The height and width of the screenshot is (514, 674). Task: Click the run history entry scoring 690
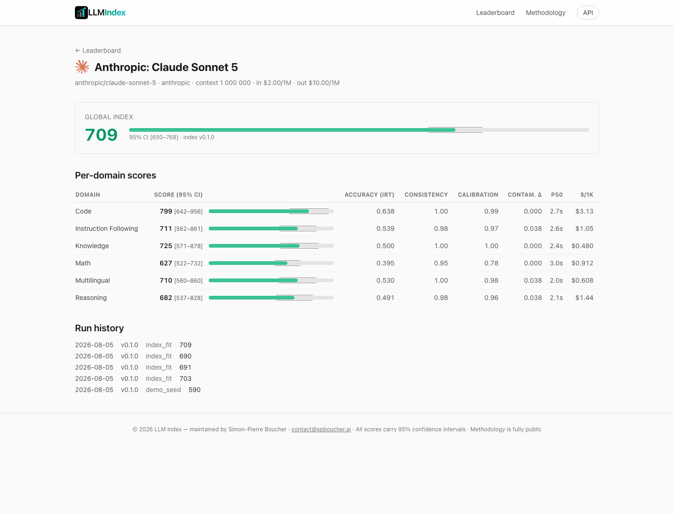[x=133, y=356]
